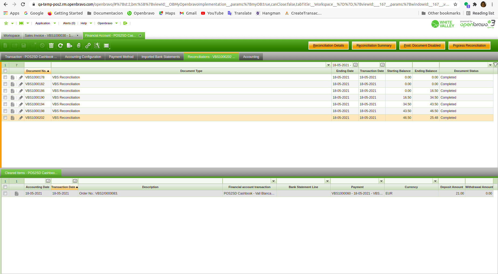The width and height of the screenshot is (498, 274).
Task: Open the browser extensions puzzle icon
Action: 475,4
